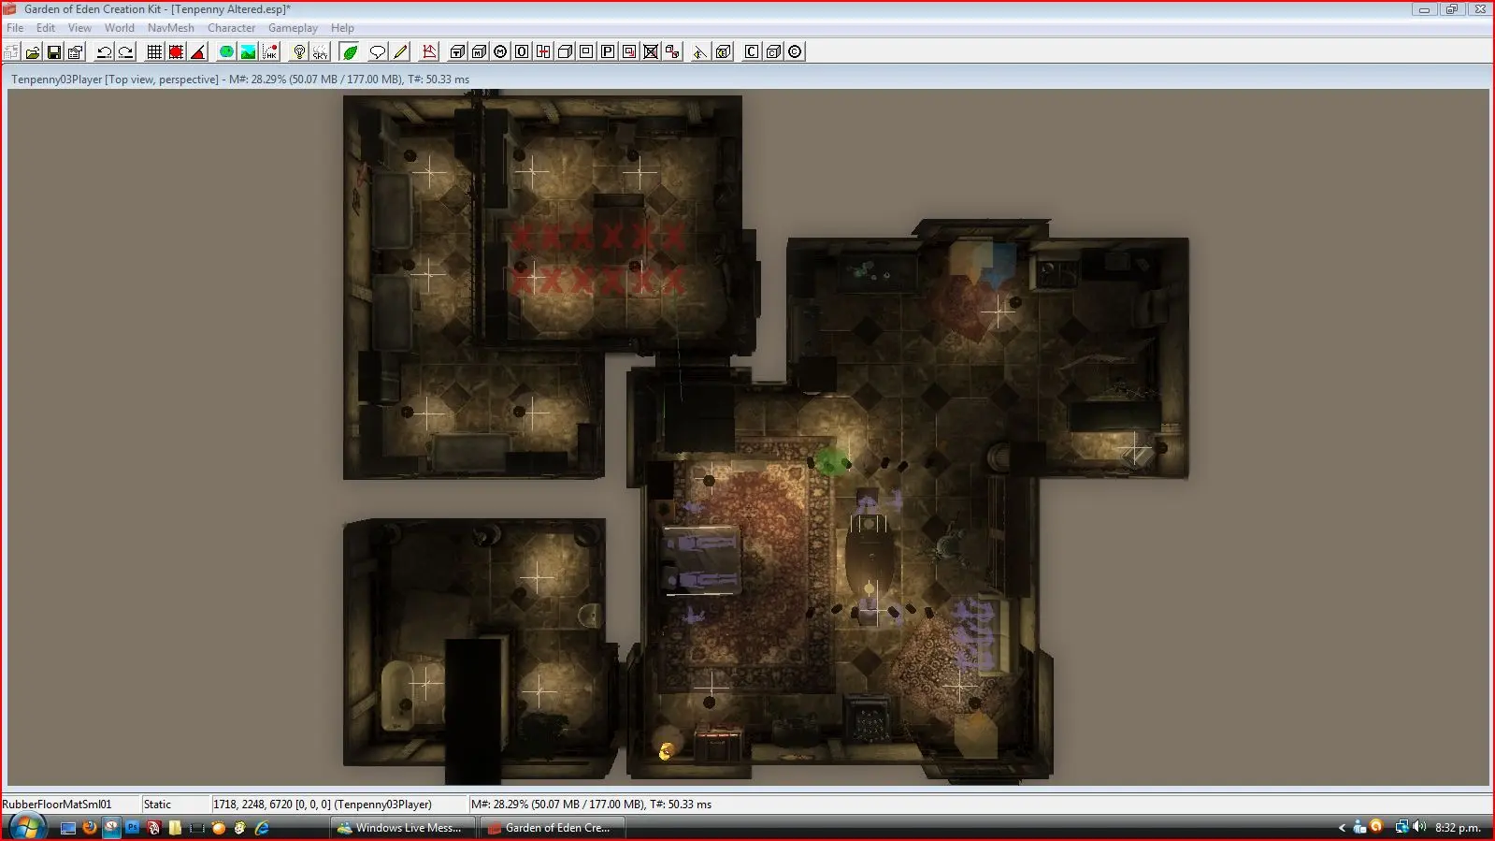Click the square with red arrow icon
The height and width of the screenshot is (841, 1495).
[x=629, y=52]
